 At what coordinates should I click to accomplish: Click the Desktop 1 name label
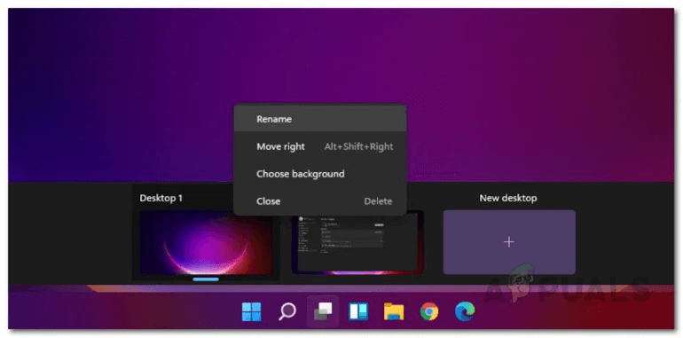click(x=161, y=198)
